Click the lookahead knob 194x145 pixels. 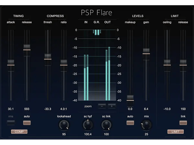(x=64, y=125)
